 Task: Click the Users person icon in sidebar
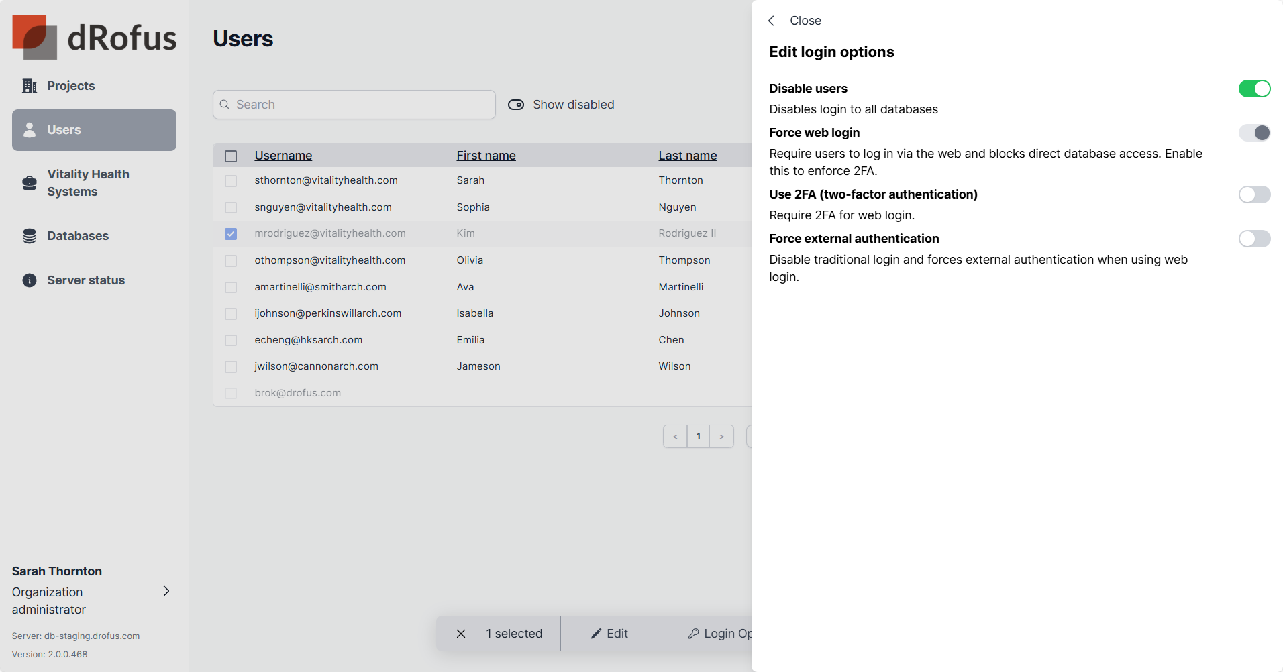pyautogui.click(x=30, y=130)
